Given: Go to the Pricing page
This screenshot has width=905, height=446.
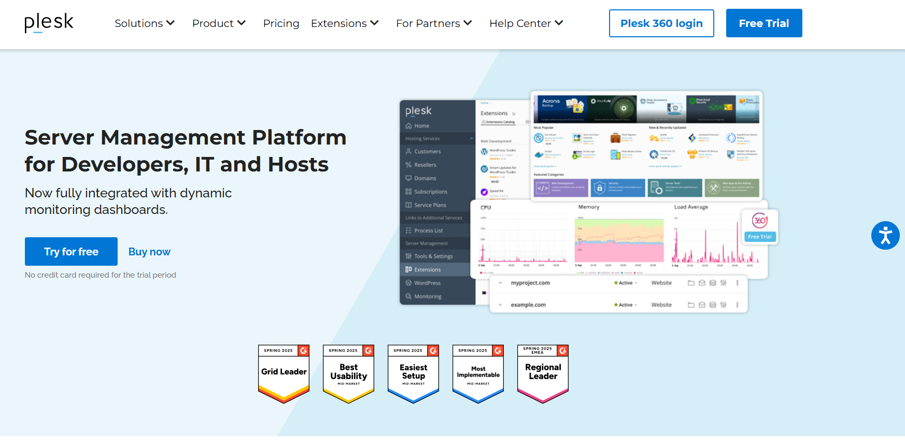Looking at the screenshot, I should [x=281, y=23].
